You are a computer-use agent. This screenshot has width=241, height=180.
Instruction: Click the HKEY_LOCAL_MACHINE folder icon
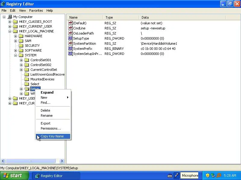tap(15, 31)
